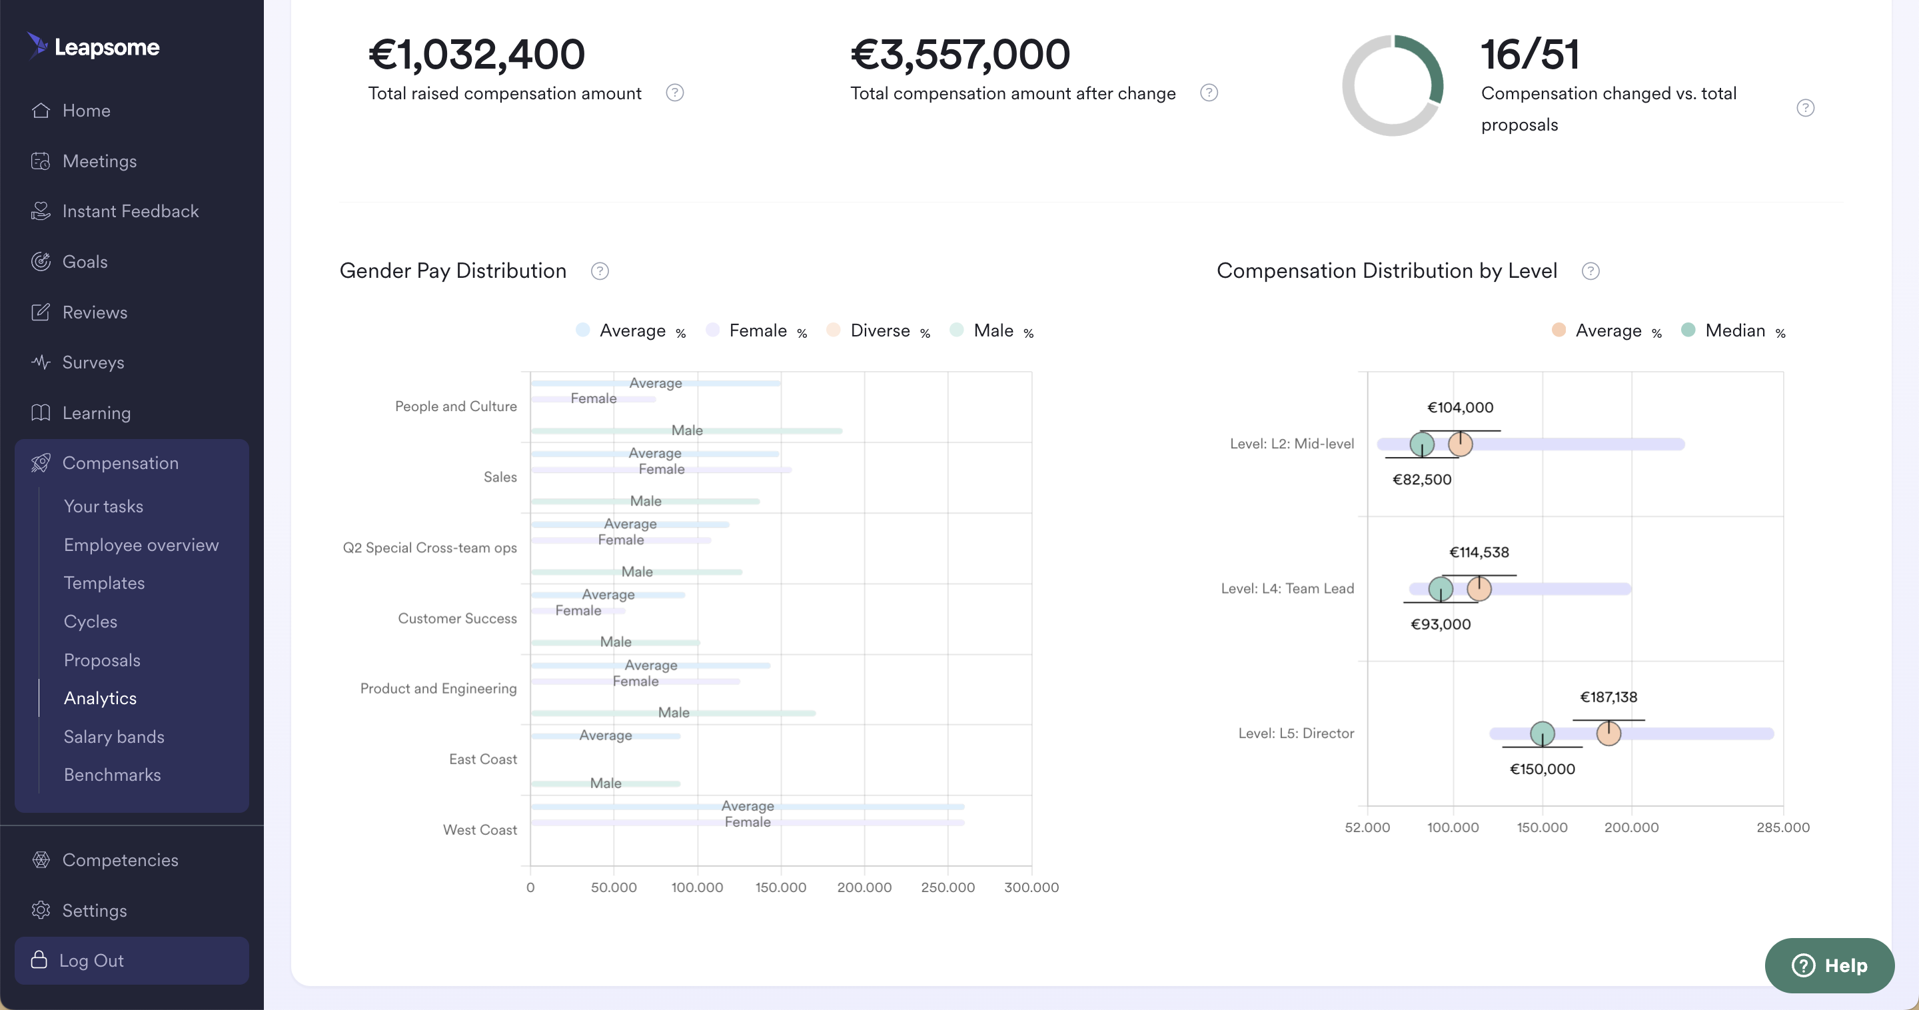Screen dimensions: 1919x1010
Task: Click the Surveys pulse icon
Action: pyautogui.click(x=41, y=362)
